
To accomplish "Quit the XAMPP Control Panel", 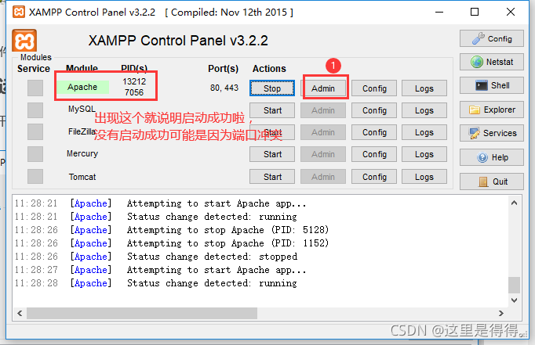I will (491, 181).
